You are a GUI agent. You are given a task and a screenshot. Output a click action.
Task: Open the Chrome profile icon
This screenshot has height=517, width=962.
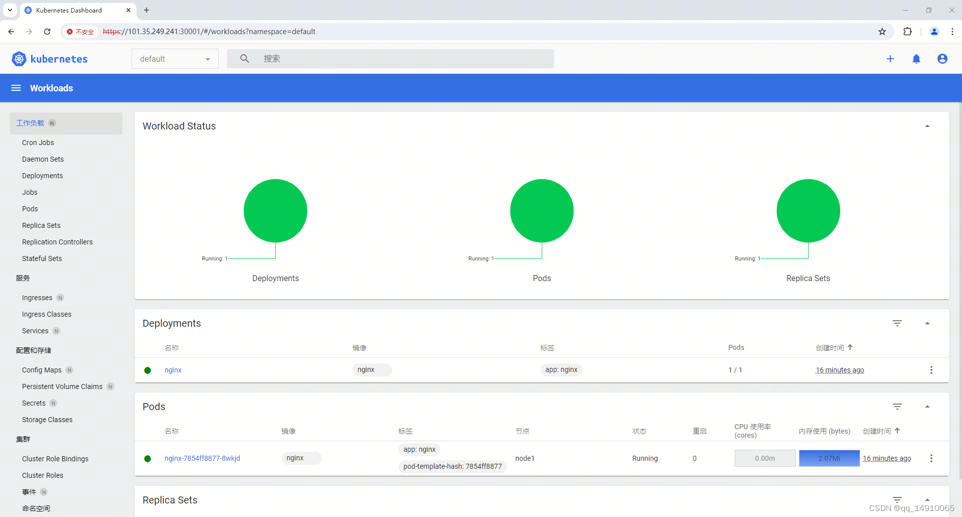click(934, 32)
